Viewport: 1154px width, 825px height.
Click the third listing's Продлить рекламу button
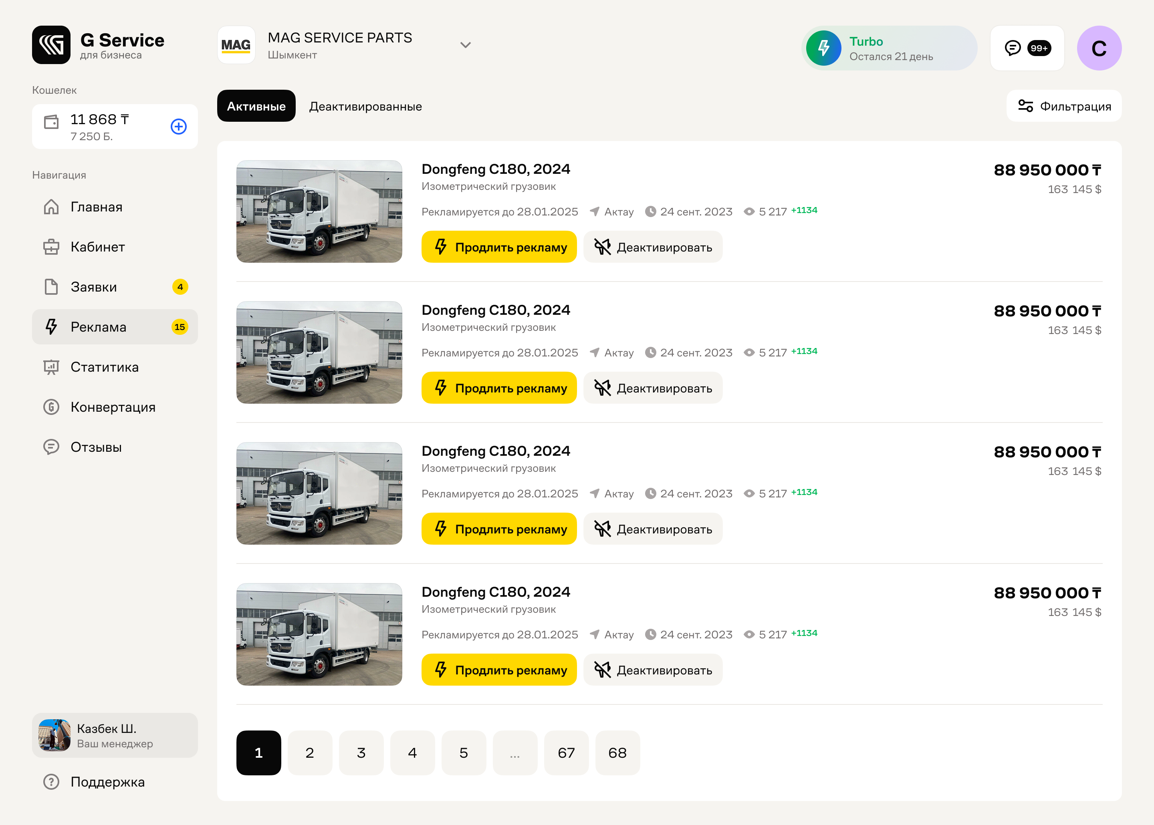pyautogui.click(x=499, y=529)
